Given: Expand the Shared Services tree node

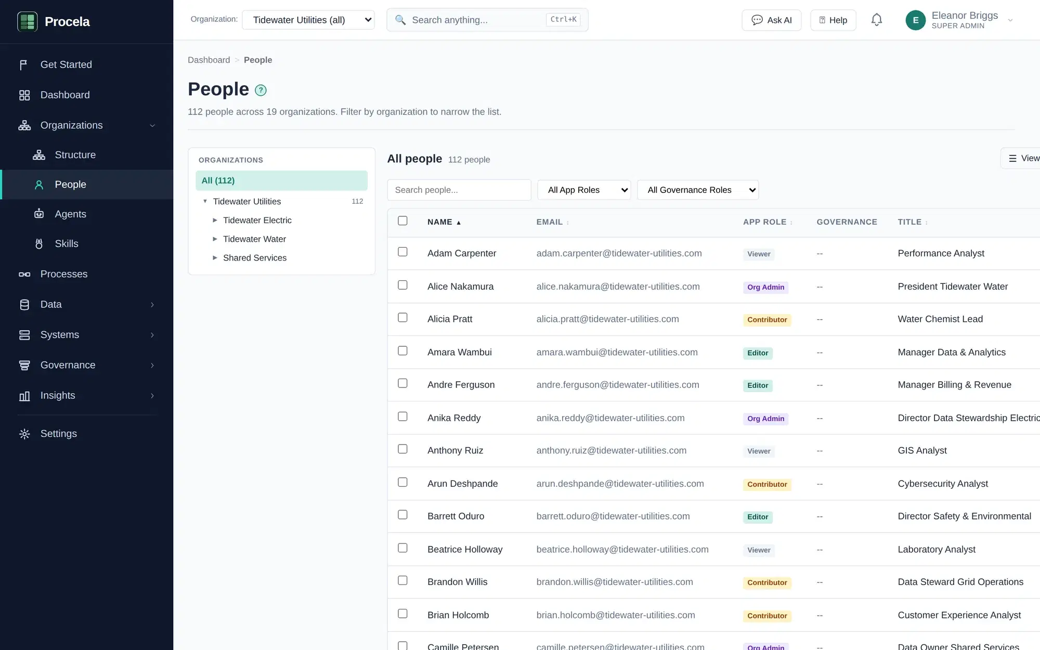Looking at the screenshot, I should coord(215,258).
